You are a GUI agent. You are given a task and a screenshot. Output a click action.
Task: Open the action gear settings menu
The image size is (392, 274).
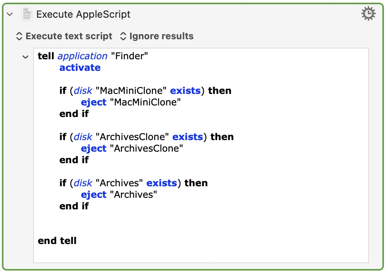pos(368,14)
